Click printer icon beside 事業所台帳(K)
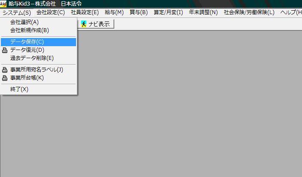This screenshot has height=177, width=302. point(5,78)
